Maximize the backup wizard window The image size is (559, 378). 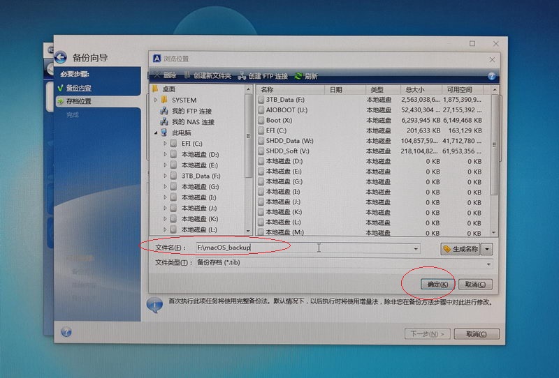(472, 43)
